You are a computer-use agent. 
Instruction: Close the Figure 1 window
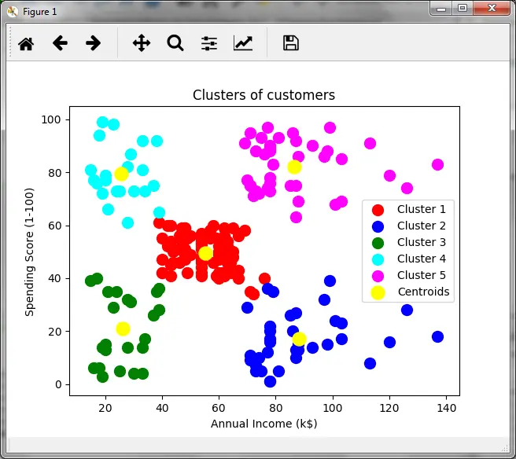492,8
